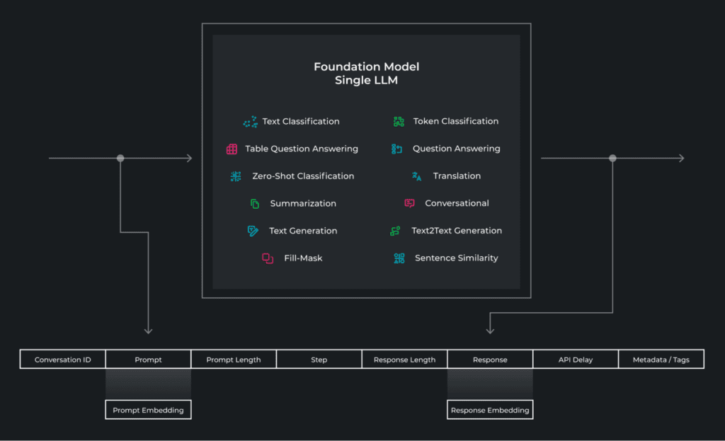Click the Text Generation pen icon
The image size is (725, 441).
253,231
